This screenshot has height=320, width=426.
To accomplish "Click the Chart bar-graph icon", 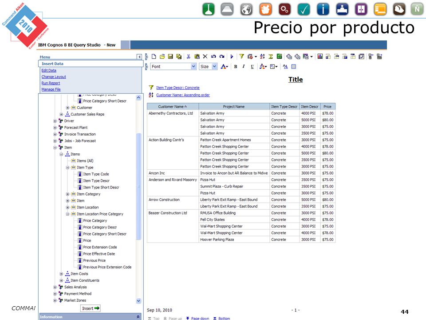I will 320,56.
